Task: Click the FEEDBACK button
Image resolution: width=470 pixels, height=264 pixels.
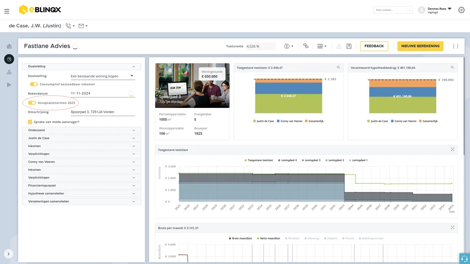Action: pyautogui.click(x=374, y=46)
